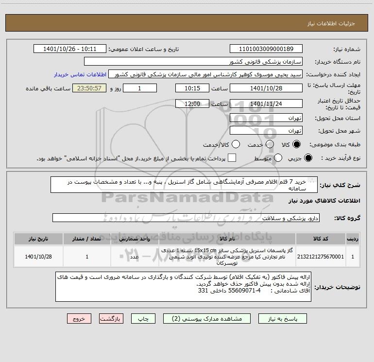Click the تعداد / مقدار column header

[87, 239]
